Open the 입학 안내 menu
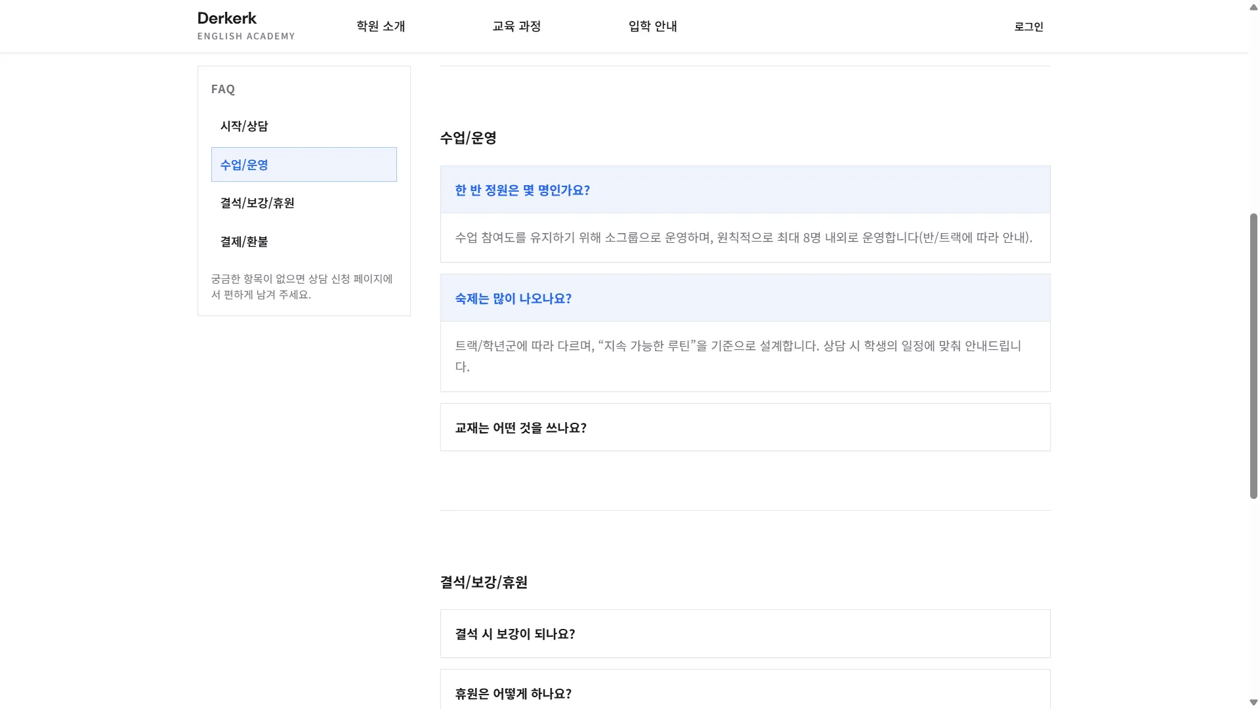Image resolution: width=1260 pixels, height=709 pixels. (653, 26)
